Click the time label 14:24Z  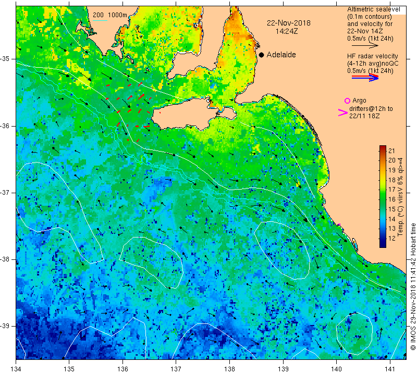[287, 31]
